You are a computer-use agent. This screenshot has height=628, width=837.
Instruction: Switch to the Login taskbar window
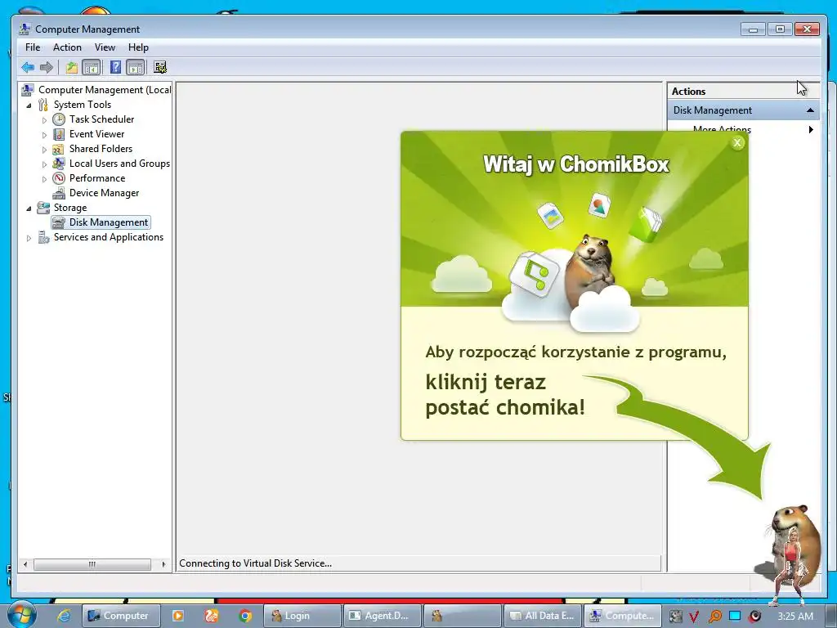pos(302,616)
